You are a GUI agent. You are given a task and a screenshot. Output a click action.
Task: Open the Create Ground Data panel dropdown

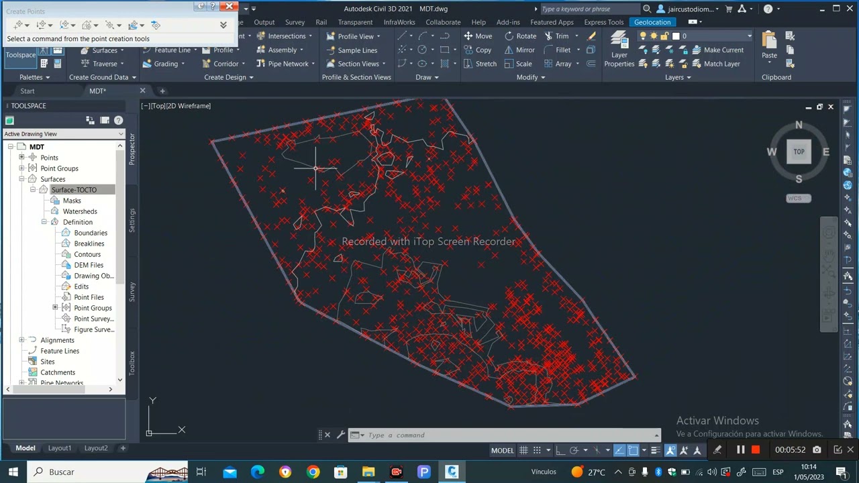pos(101,77)
